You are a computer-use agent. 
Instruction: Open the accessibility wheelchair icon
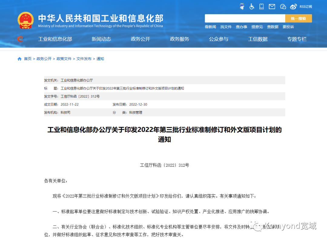coord(252,6)
